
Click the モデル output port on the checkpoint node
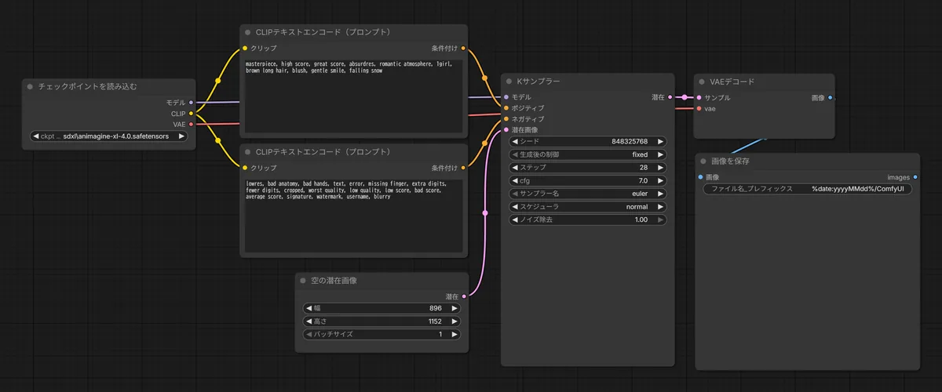[x=191, y=102]
